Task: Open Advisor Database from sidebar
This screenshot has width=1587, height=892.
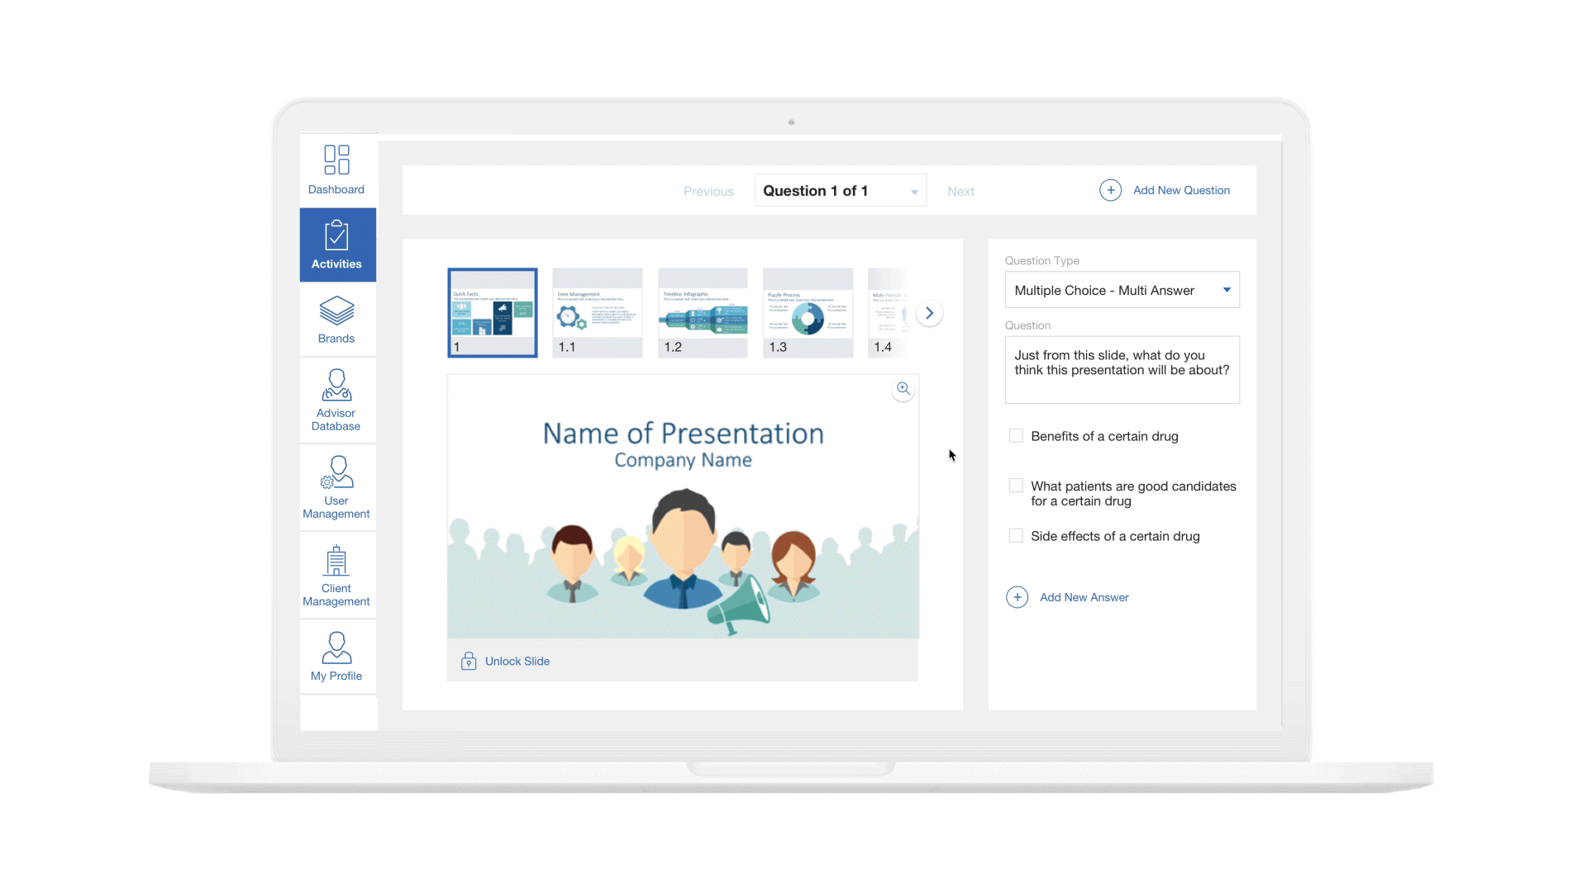Action: point(336,400)
